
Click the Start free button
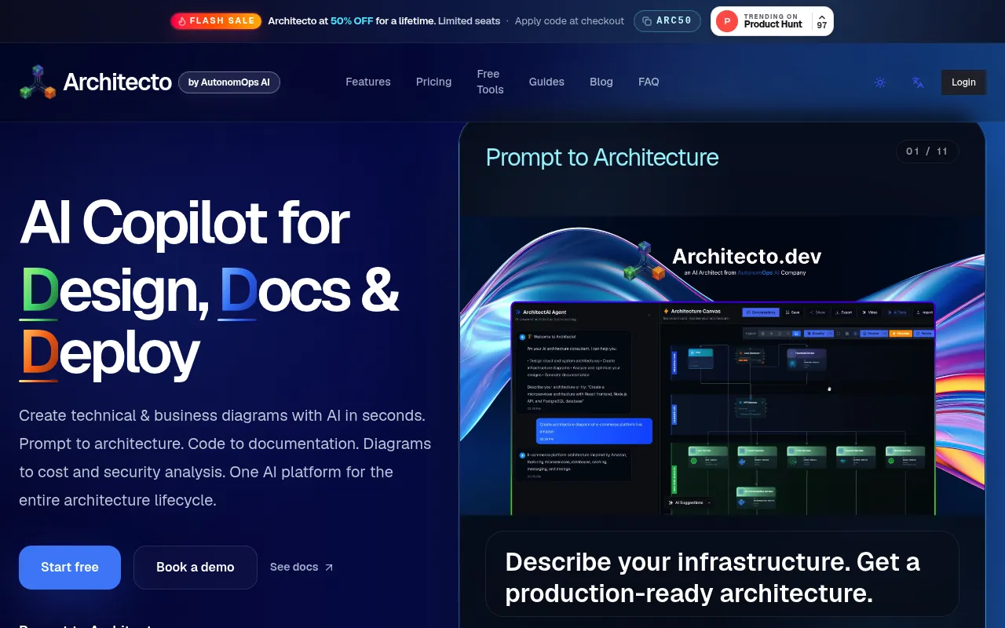pos(70,568)
